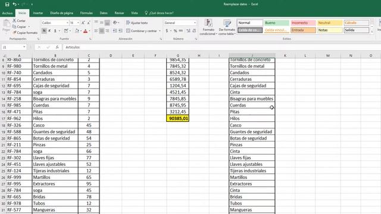
Task: Apply the Bueno cell style
Action: [276, 23]
